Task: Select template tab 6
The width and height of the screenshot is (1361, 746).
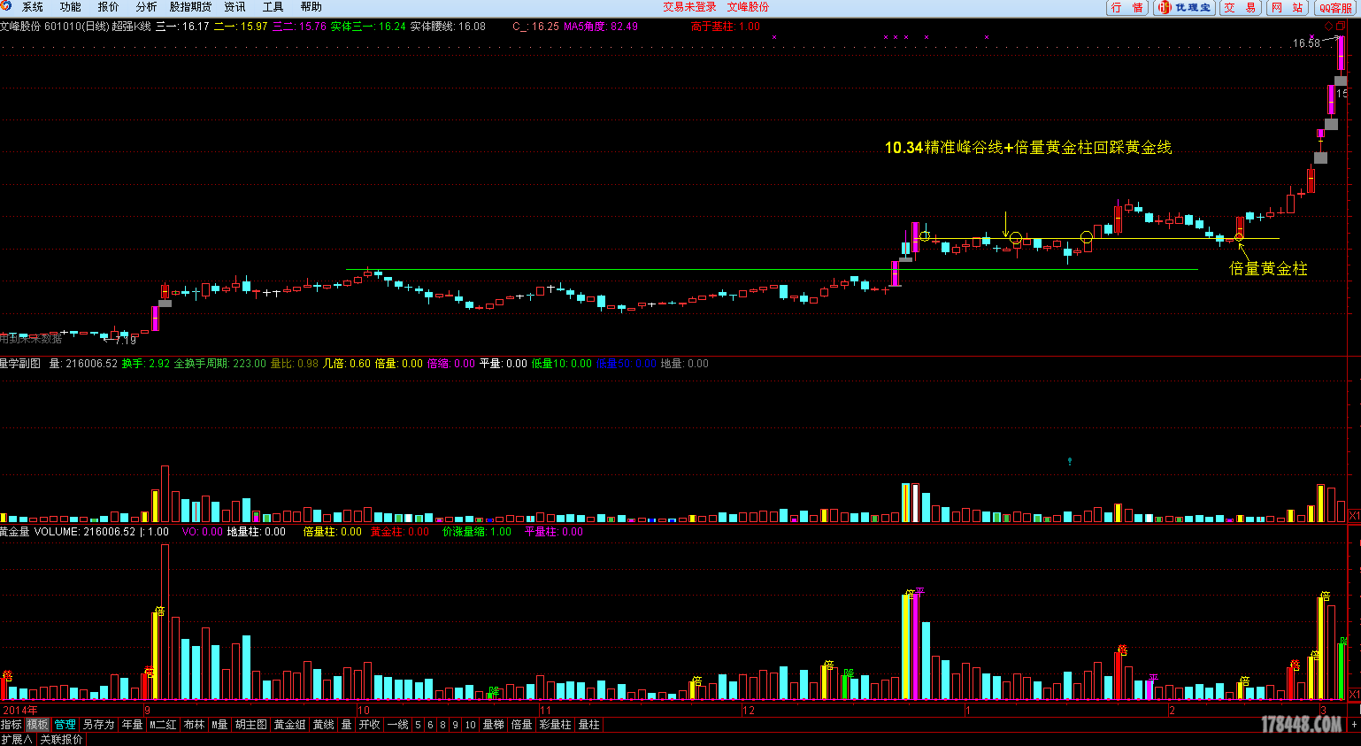Action: click(x=431, y=725)
